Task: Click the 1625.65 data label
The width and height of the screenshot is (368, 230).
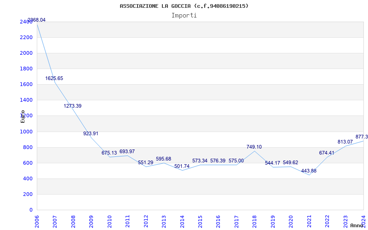Action: [54, 78]
